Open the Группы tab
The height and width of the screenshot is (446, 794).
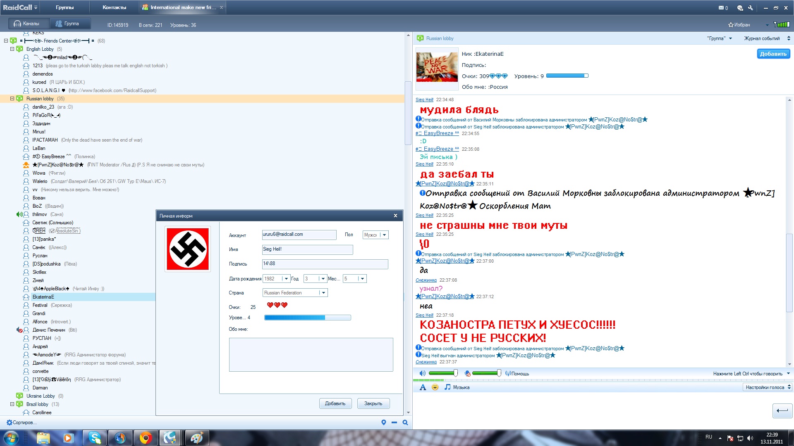65,7
